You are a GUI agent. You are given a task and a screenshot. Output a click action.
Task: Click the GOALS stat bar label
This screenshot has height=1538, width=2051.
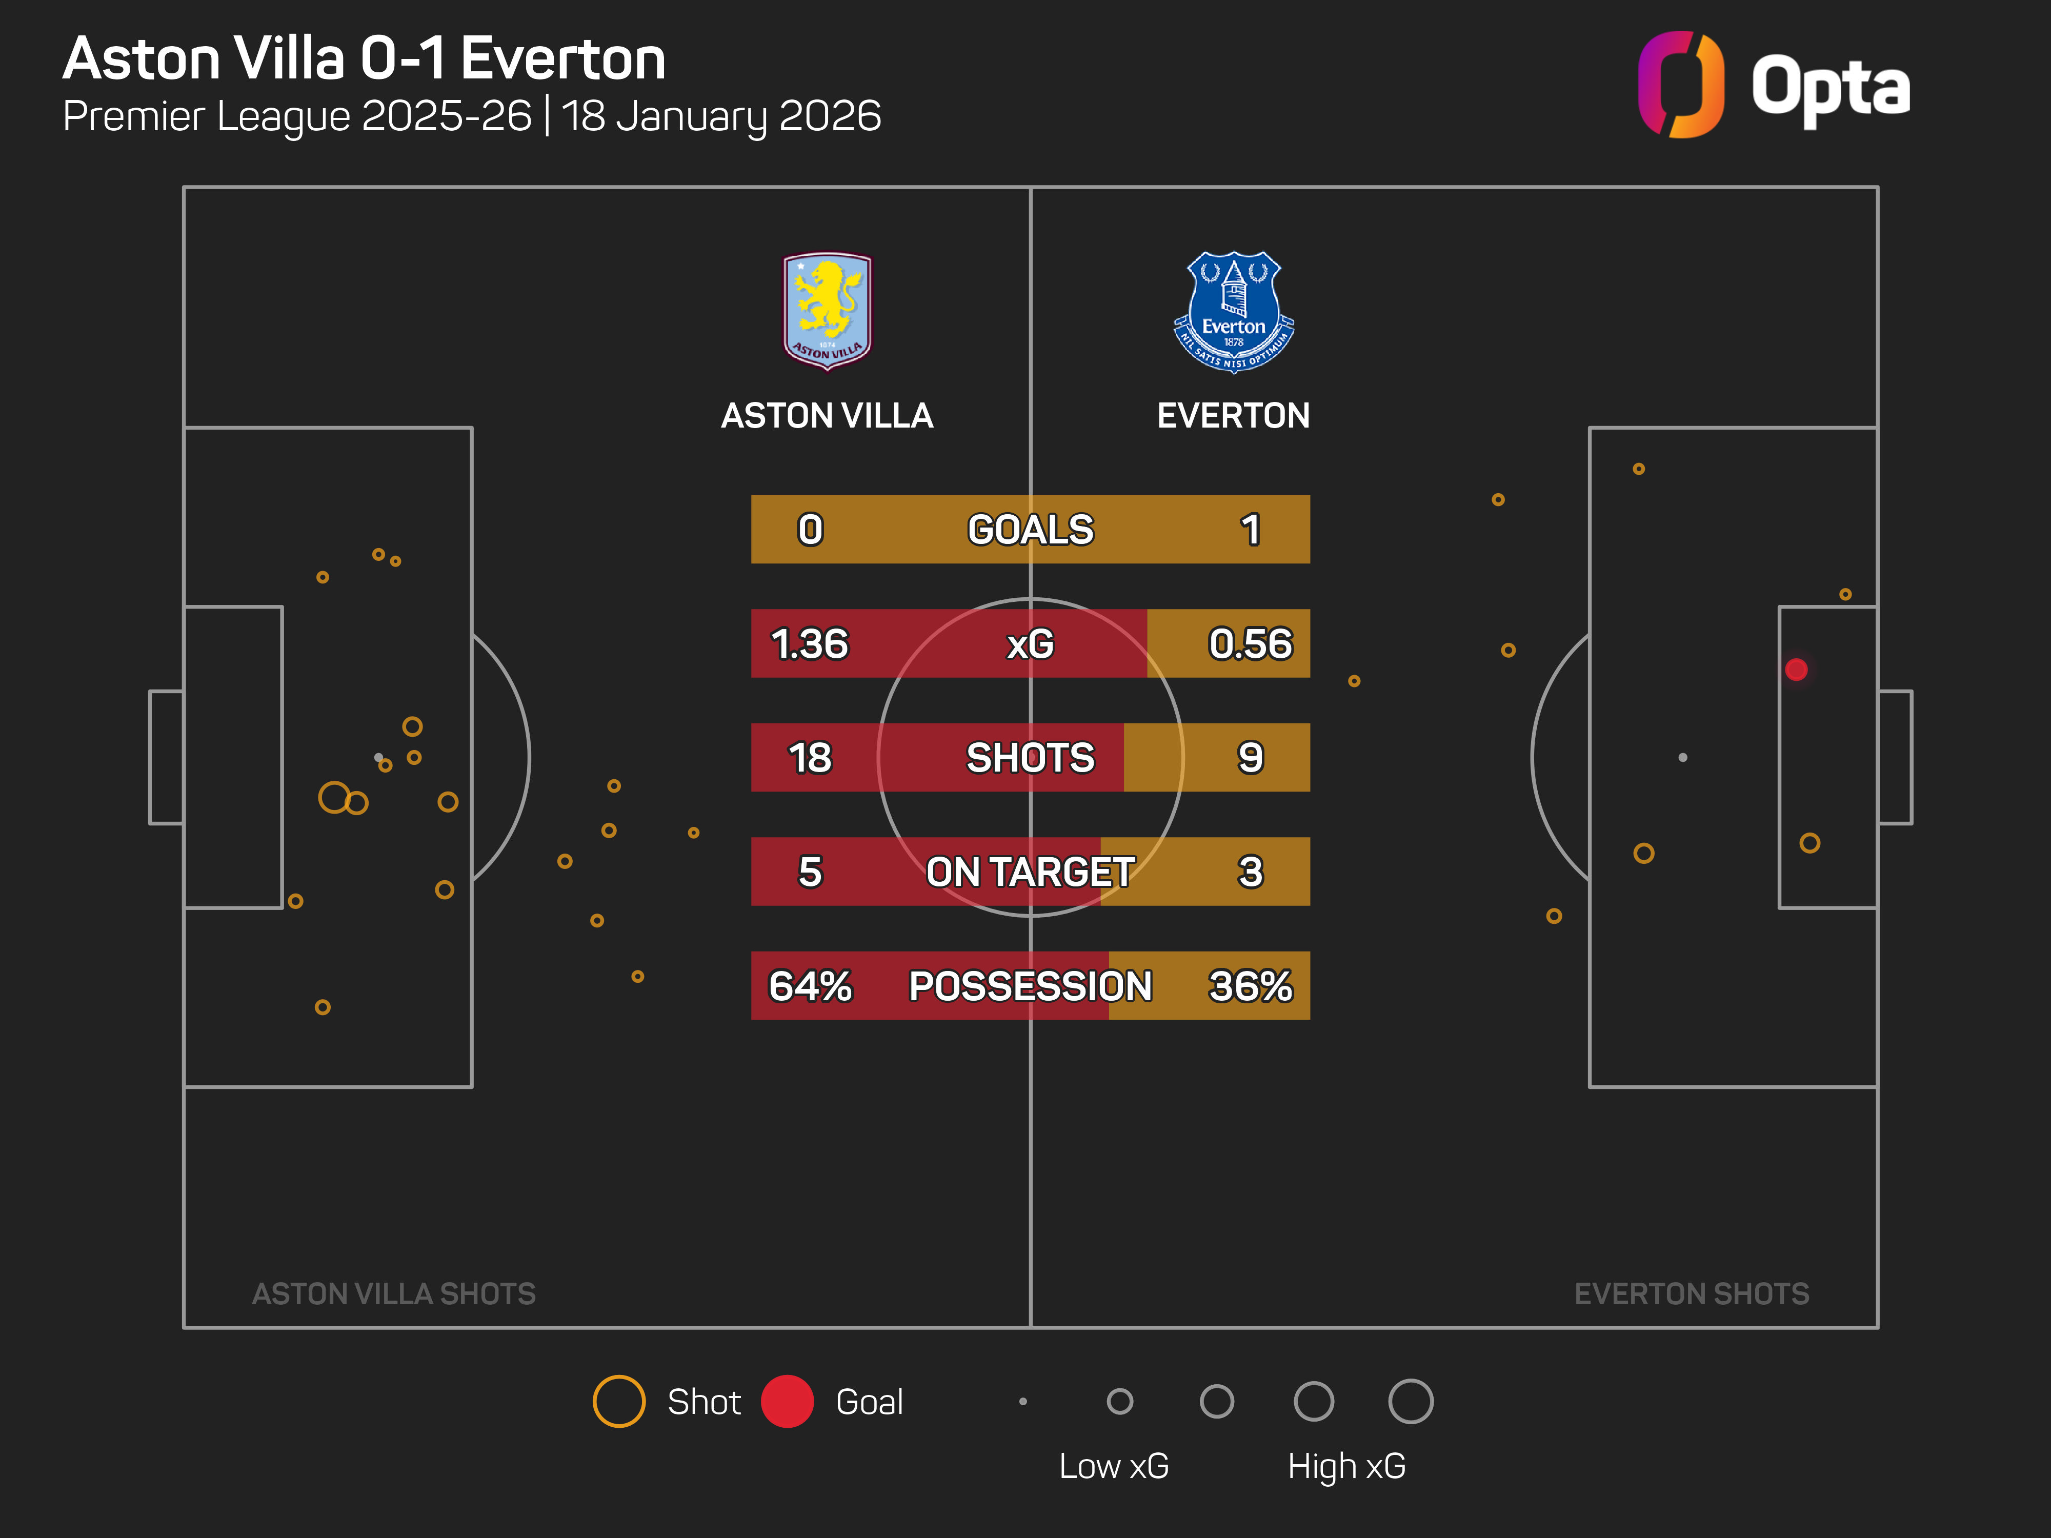coord(1030,530)
